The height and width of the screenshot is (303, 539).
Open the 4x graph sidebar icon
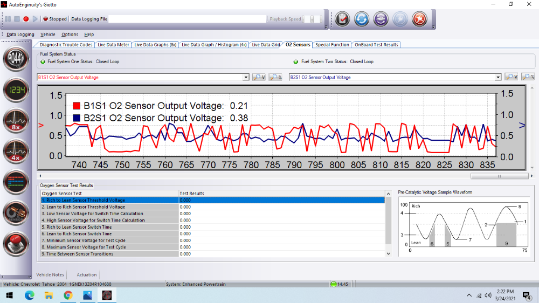[16, 151]
